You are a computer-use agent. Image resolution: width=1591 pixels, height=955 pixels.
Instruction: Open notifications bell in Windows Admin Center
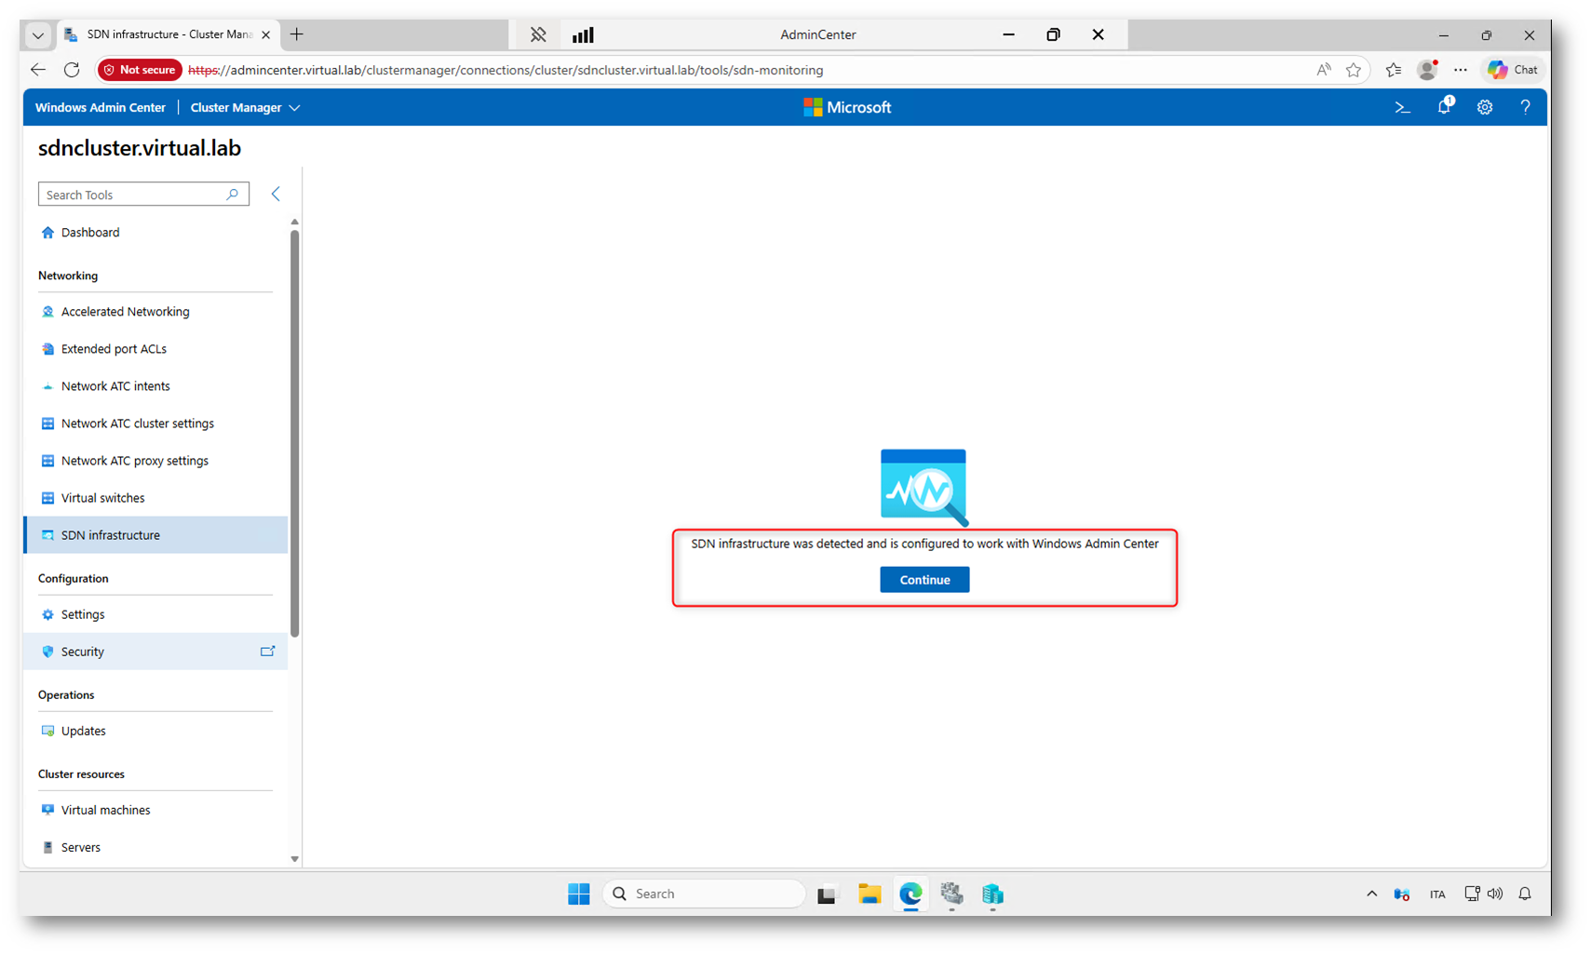[x=1444, y=107]
